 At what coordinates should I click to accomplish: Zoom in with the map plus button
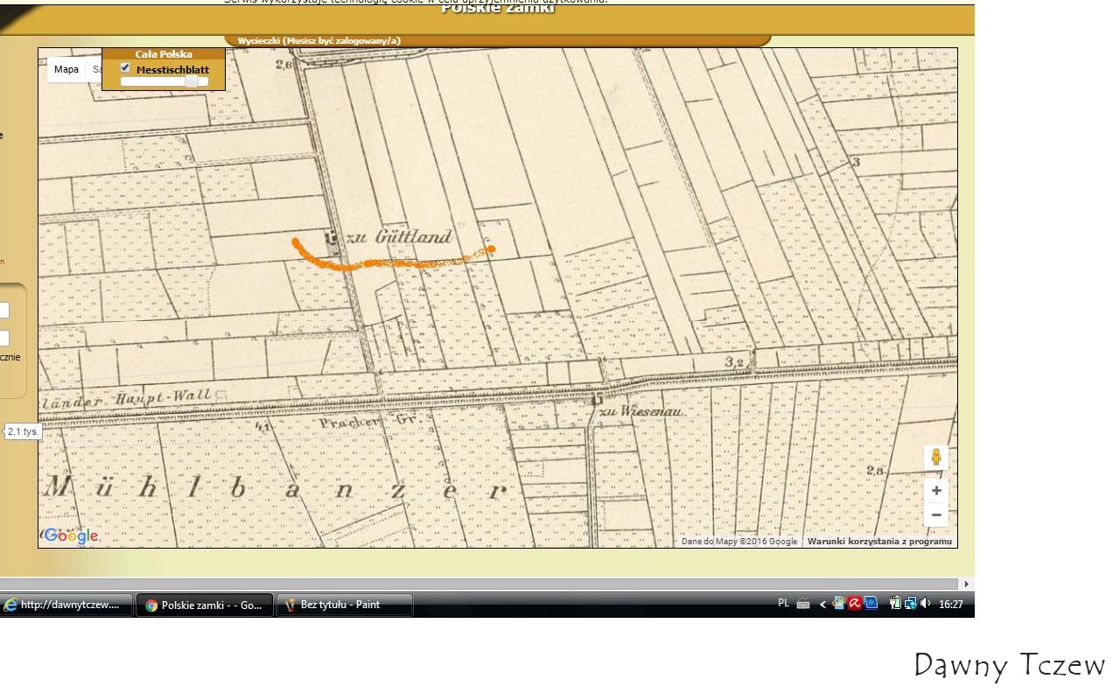[x=935, y=491]
